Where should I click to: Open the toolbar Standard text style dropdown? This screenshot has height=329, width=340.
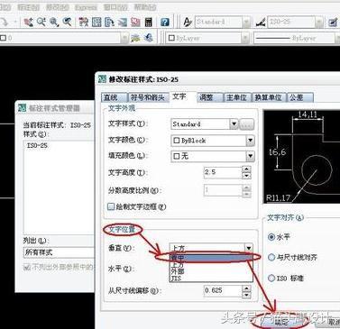click(x=246, y=22)
